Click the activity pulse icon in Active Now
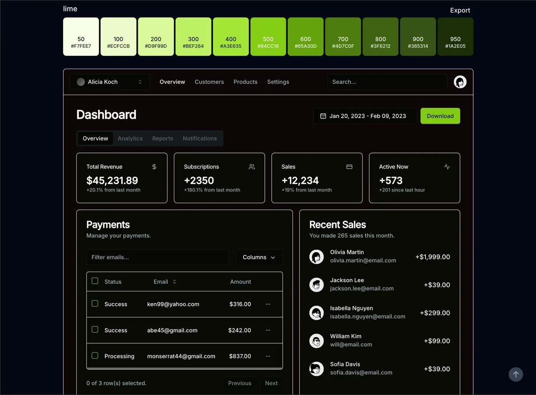This screenshot has height=395, width=536. click(x=447, y=167)
